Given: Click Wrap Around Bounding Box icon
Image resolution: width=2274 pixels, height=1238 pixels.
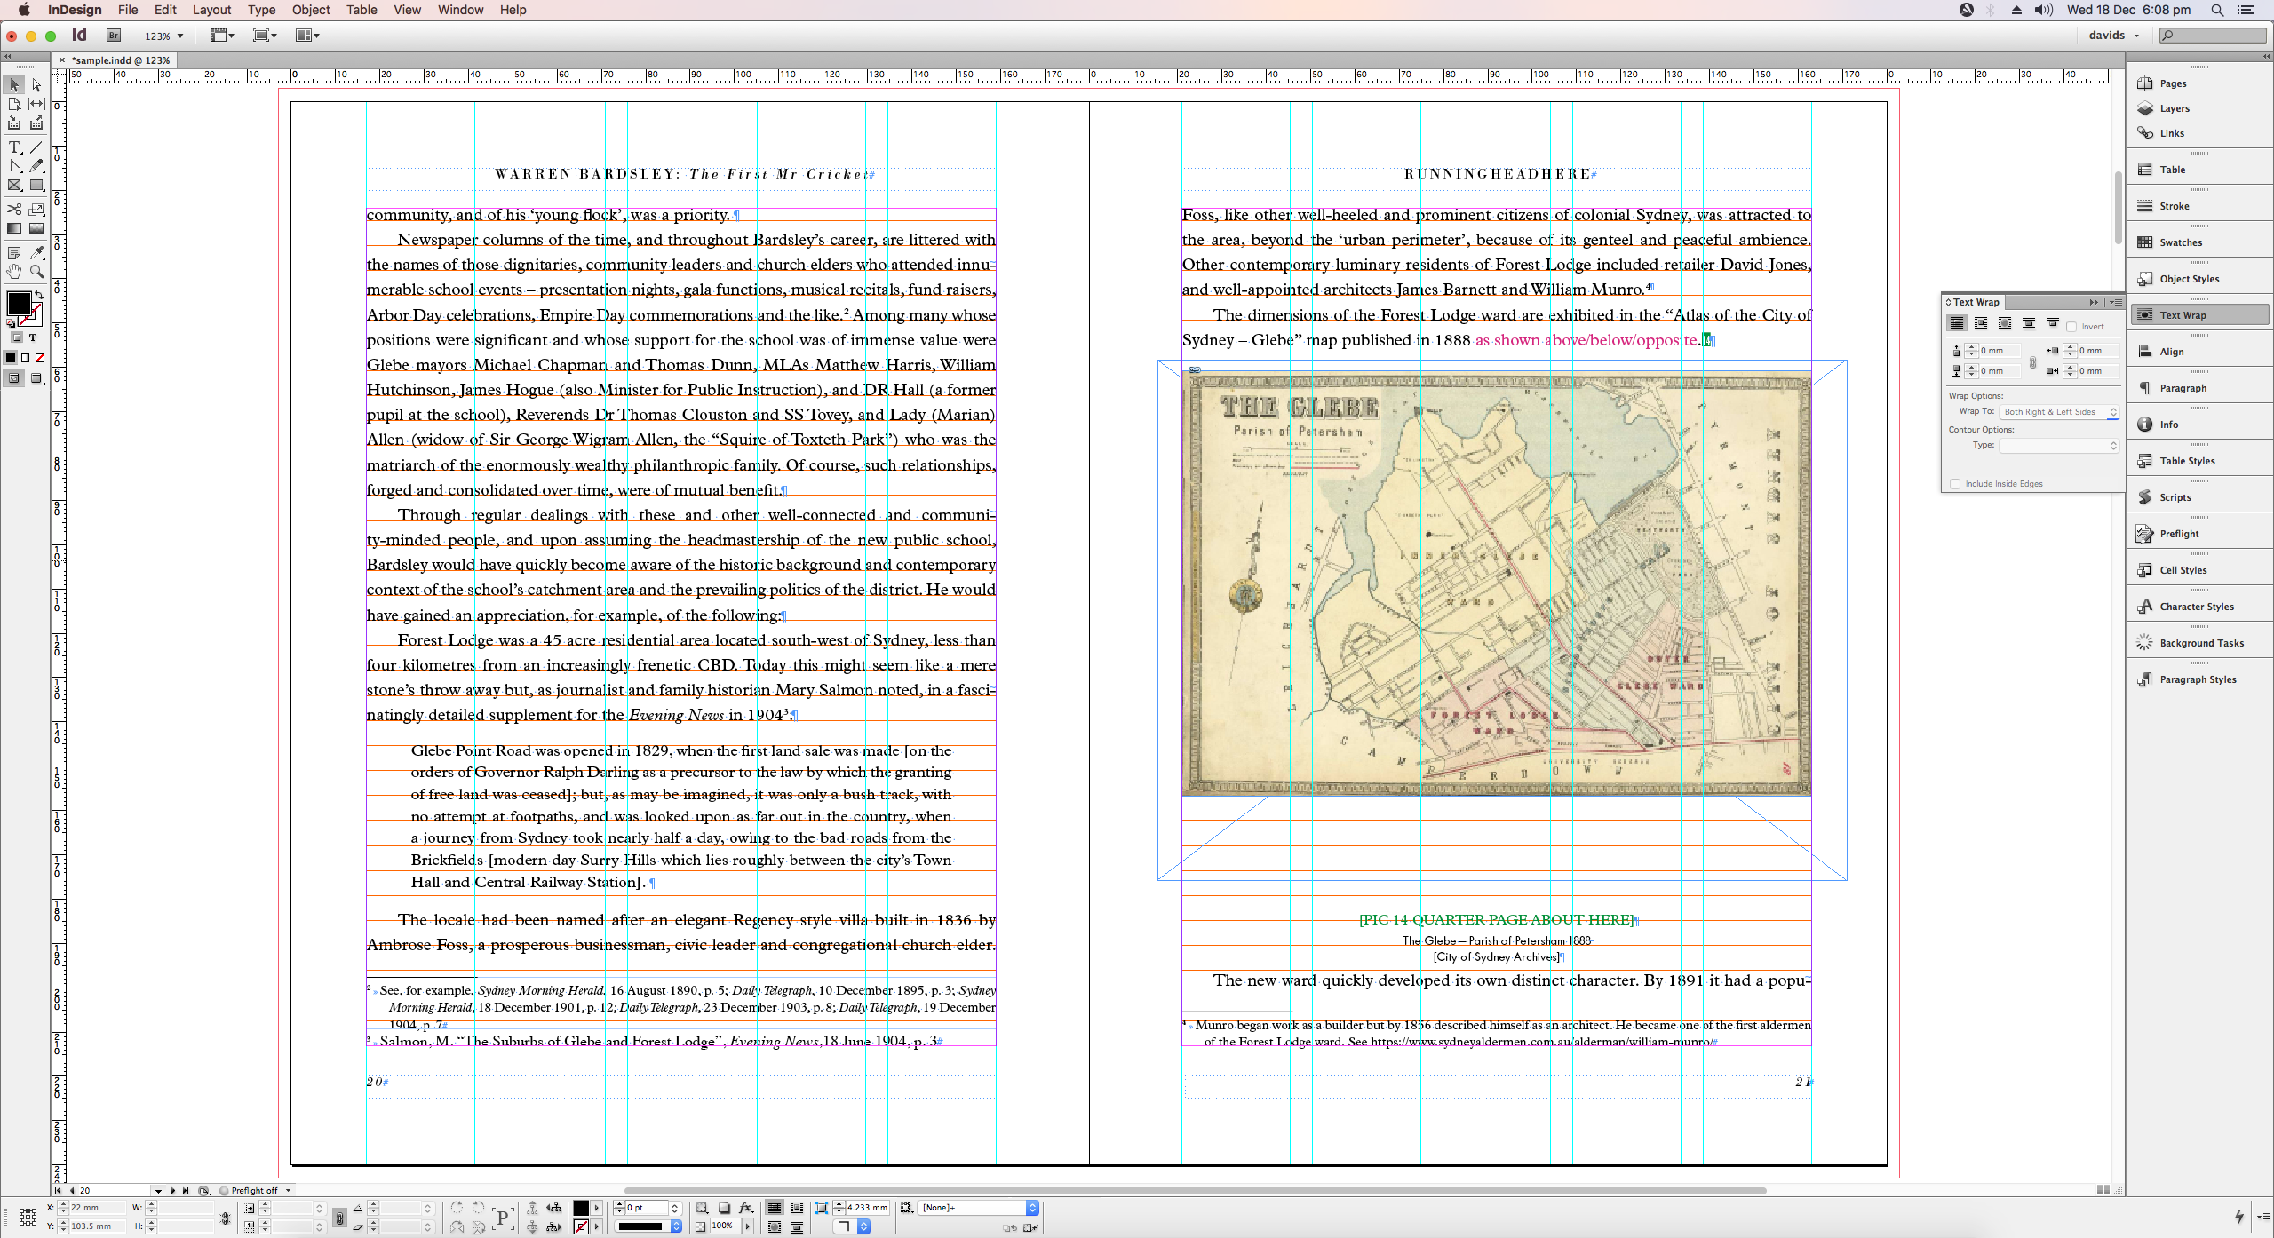Looking at the screenshot, I should [x=1981, y=324].
